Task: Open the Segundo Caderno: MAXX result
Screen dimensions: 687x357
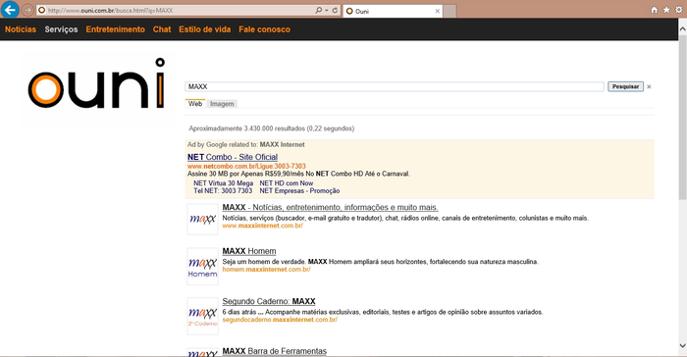Action: 269,301
